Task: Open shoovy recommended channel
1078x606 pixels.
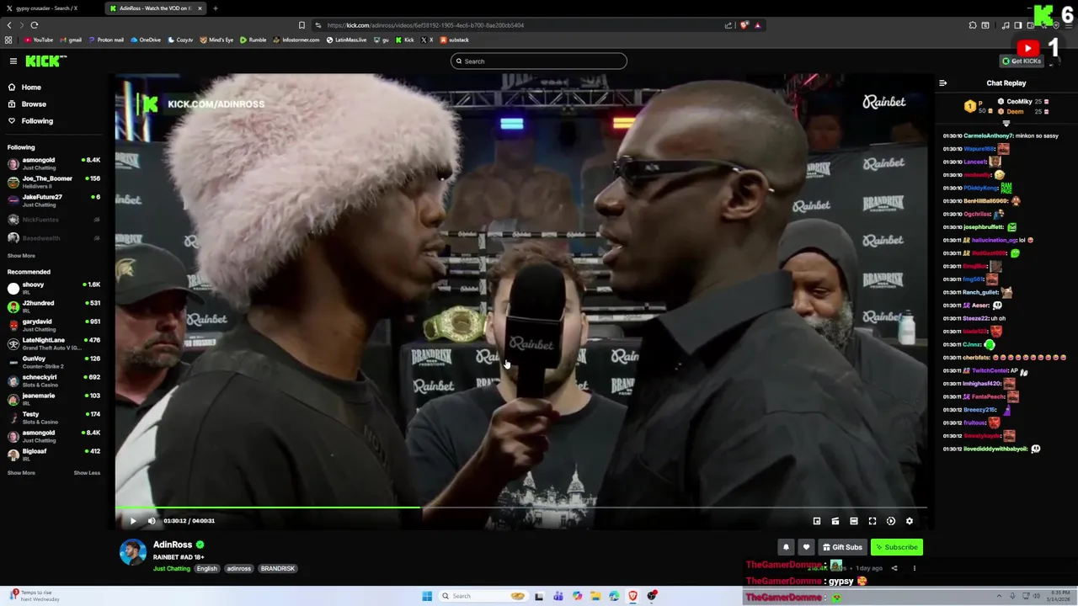Action: [x=54, y=288]
